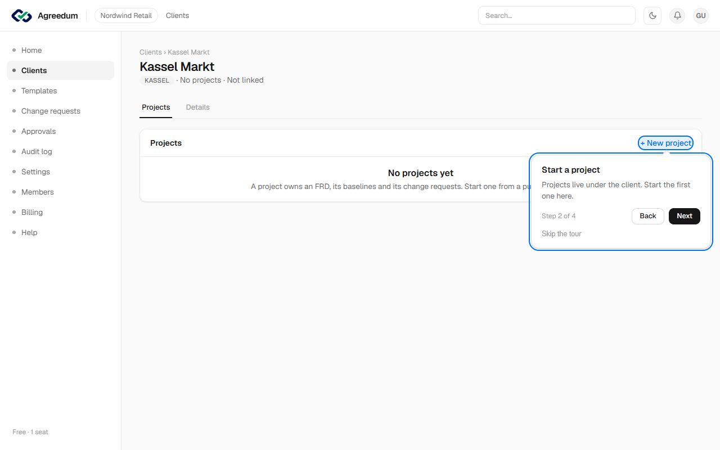Click Clients in the top bar
This screenshot has height=450, width=720.
point(177,16)
